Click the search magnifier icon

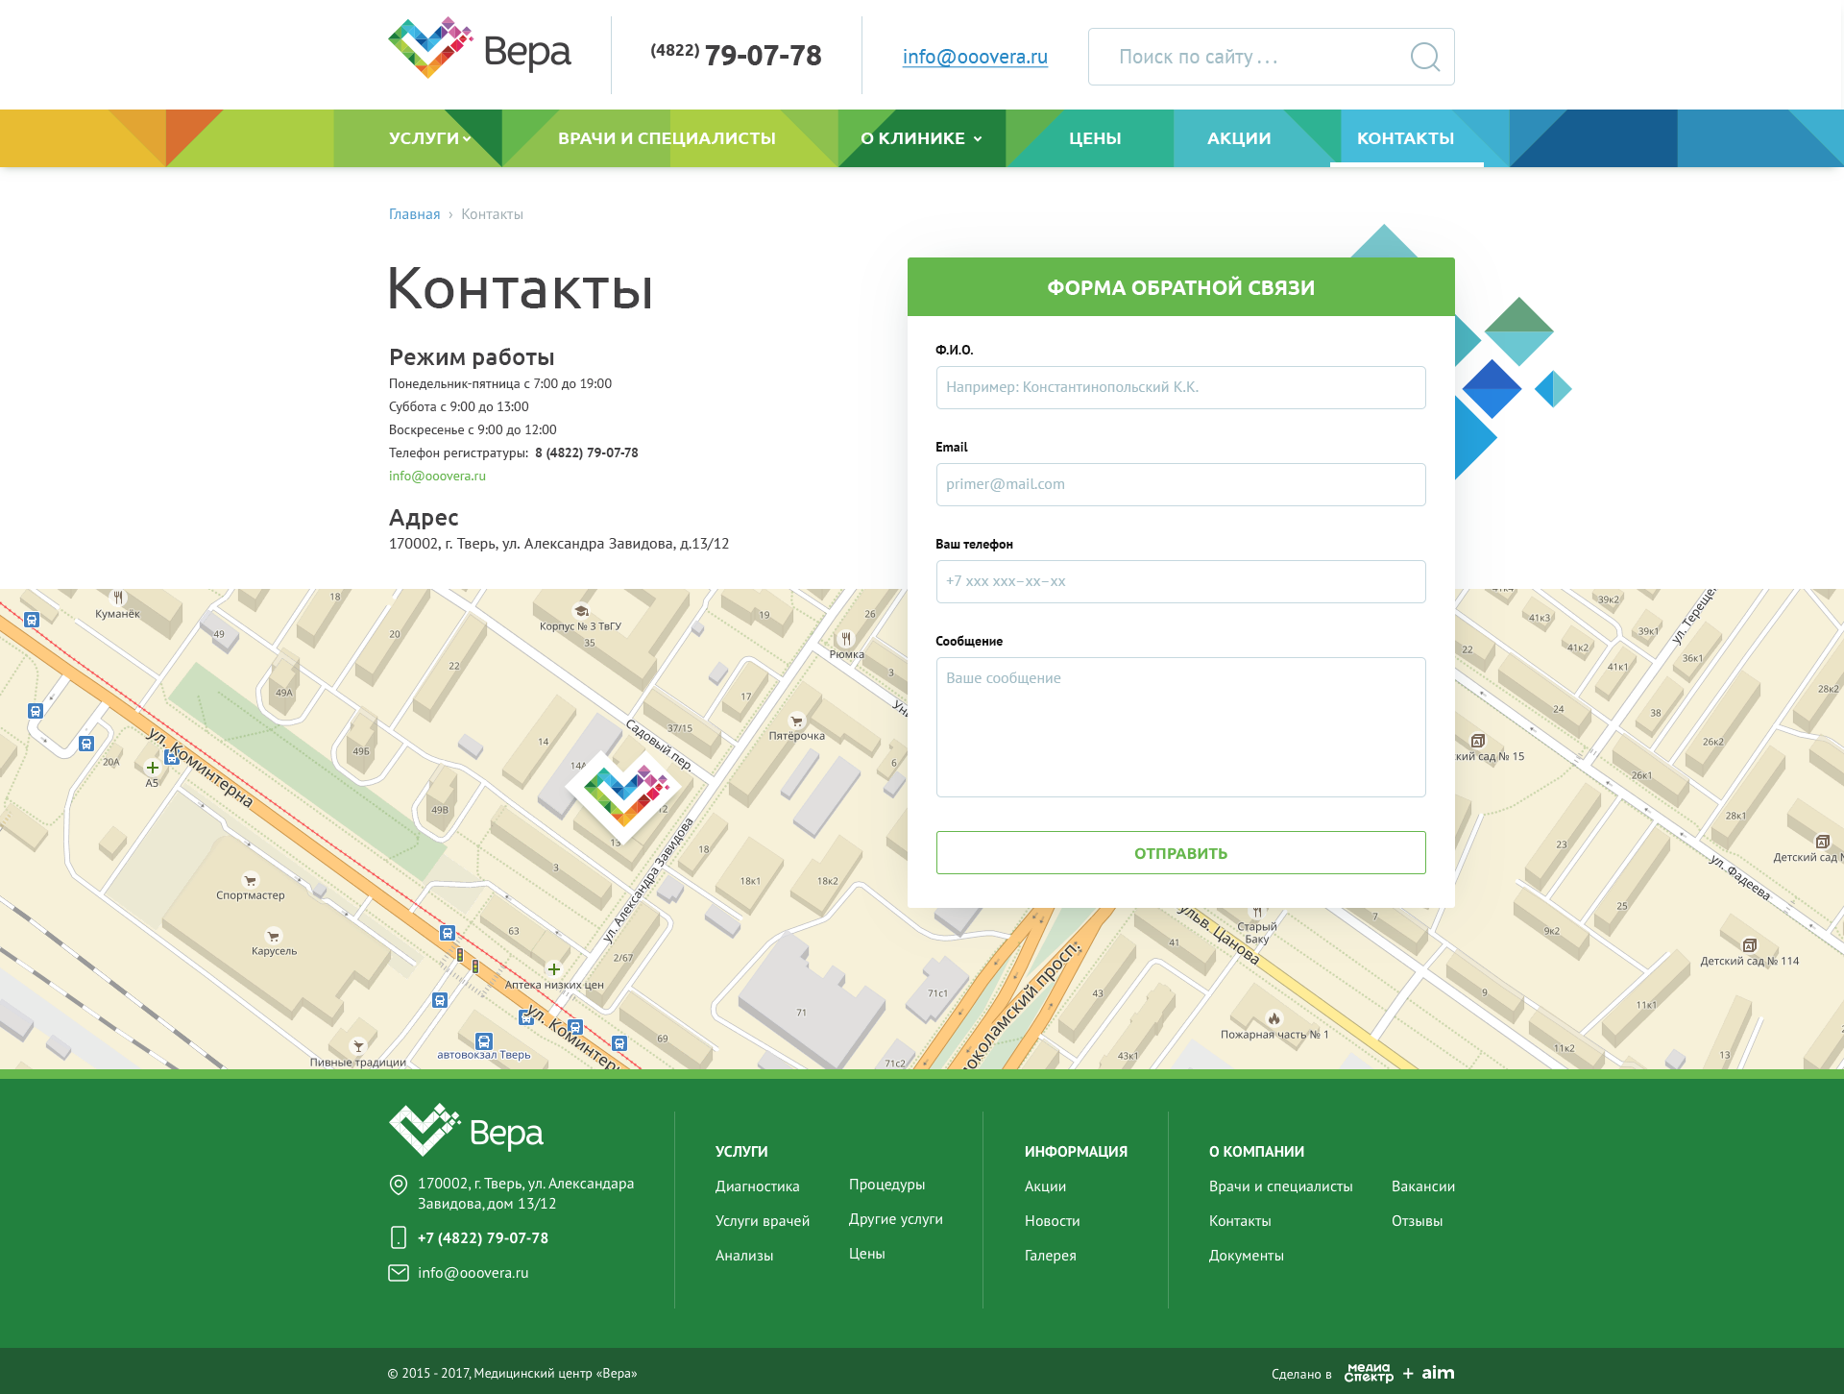coord(1424,57)
